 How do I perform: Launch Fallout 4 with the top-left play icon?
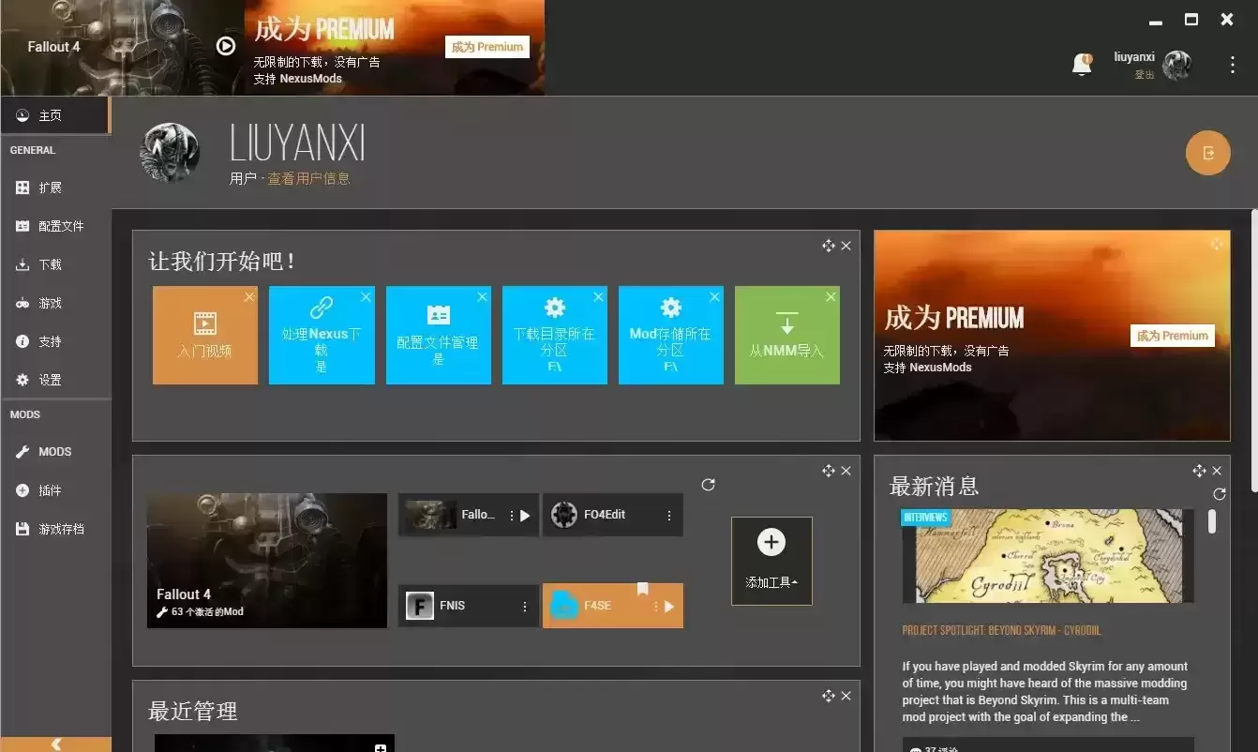point(226,46)
